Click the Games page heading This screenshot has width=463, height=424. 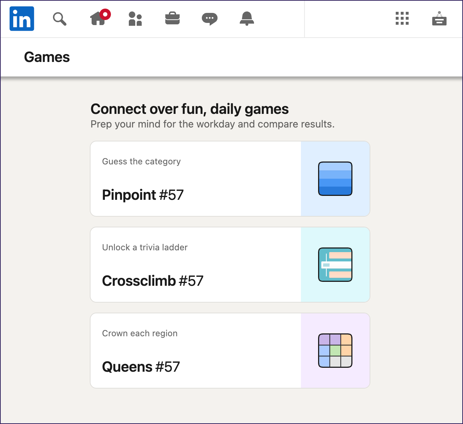click(47, 57)
